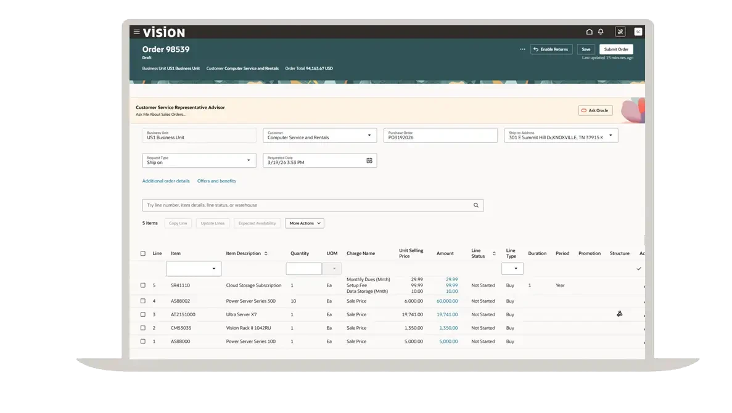Open the three-dot more options menu
The width and height of the screenshot is (732, 413).
[522, 49]
